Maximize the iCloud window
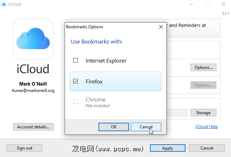This screenshot has width=231, height=157. click(x=207, y=4)
